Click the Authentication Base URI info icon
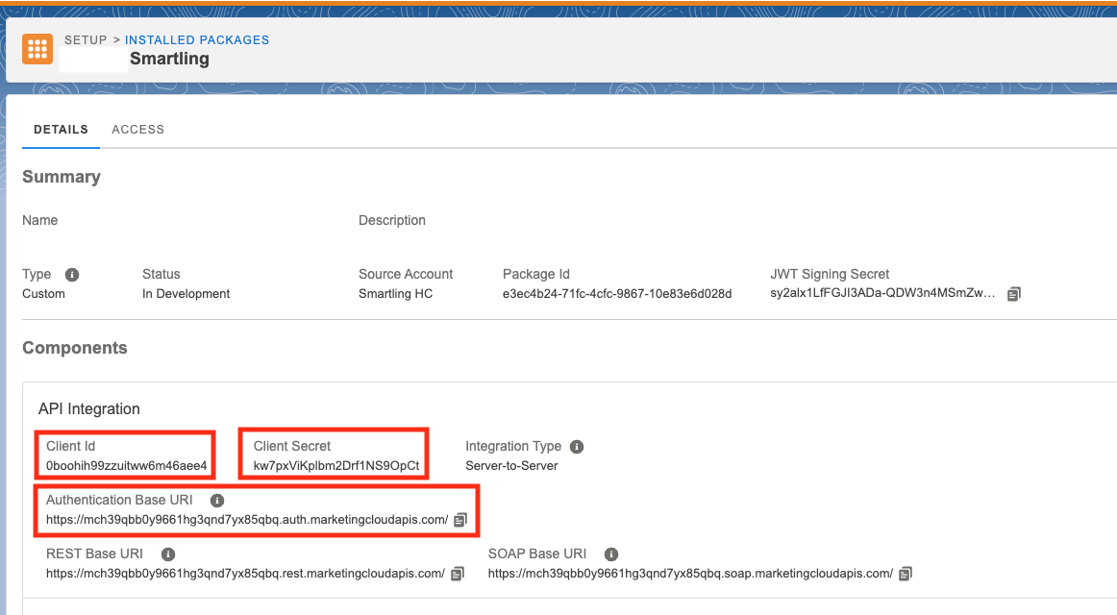 pos(217,501)
